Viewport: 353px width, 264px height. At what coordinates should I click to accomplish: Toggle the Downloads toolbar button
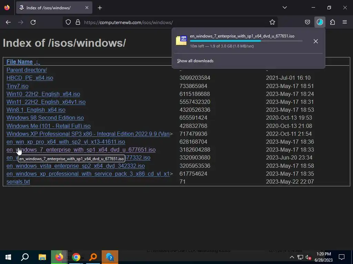pyautogui.click(x=320, y=22)
